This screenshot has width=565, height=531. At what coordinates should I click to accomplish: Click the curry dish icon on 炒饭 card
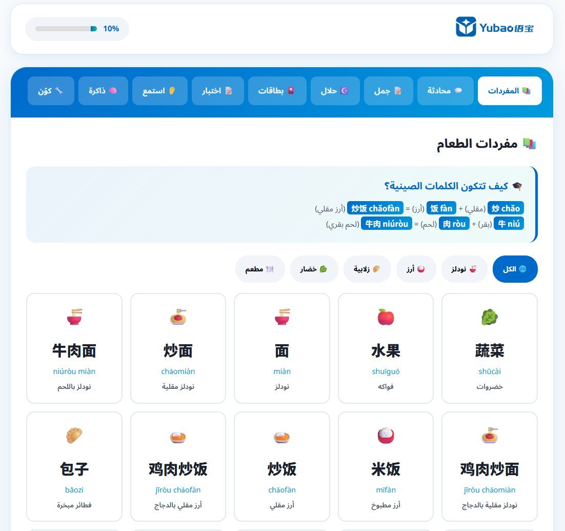[281, 437]
